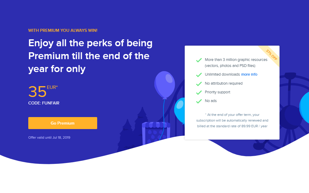Click the 'With Premium you always win!' tagline

pyautogui.click(x=63, y=30)
